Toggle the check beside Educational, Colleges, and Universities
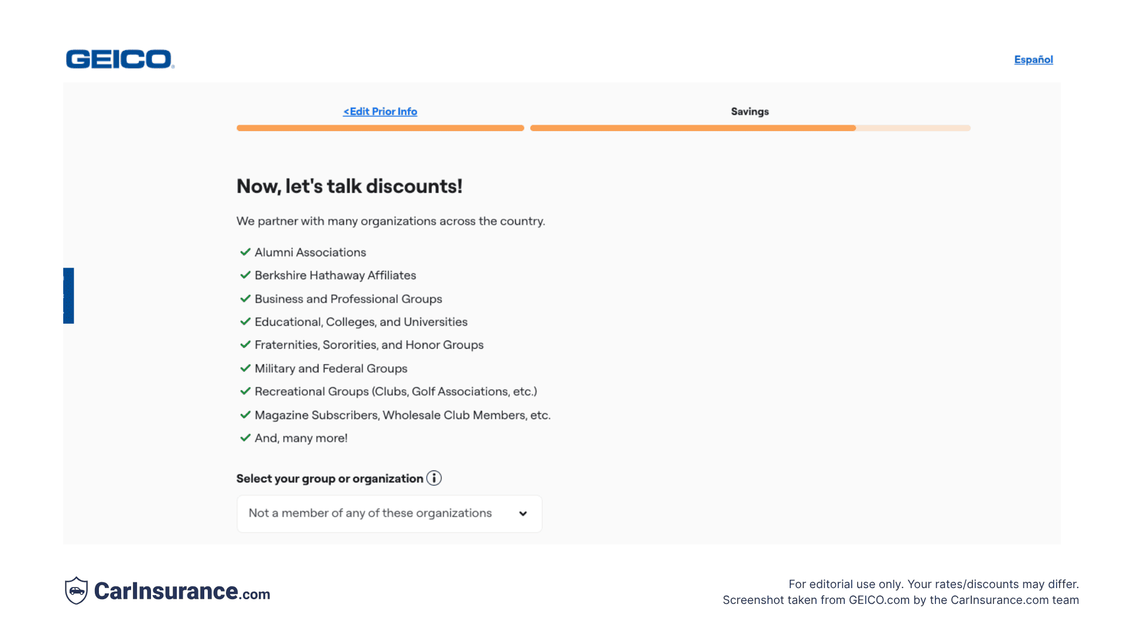 point(245,322)
